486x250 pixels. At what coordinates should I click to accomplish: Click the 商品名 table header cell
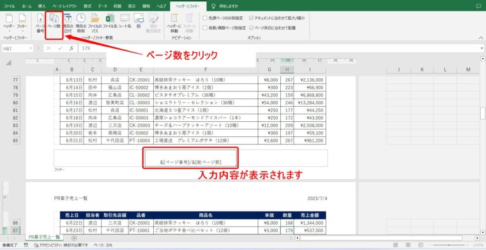click(206, 215)
